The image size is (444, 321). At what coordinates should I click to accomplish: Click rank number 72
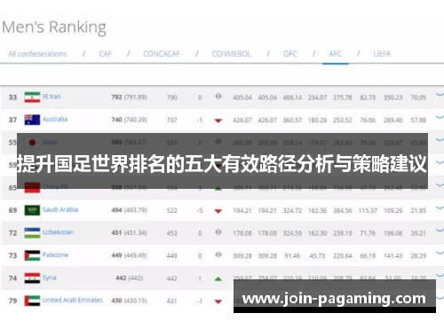point(12,233)
